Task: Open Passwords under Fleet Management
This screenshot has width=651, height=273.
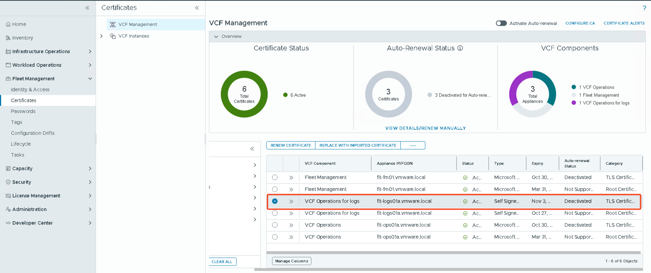Action: pyautogui.click(x=23, y=111)
